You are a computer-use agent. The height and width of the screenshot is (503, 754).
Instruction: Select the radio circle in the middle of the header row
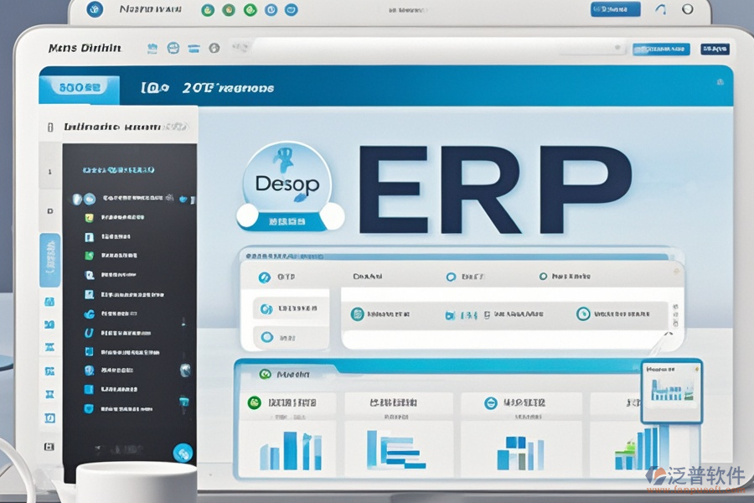click(452, 276)
